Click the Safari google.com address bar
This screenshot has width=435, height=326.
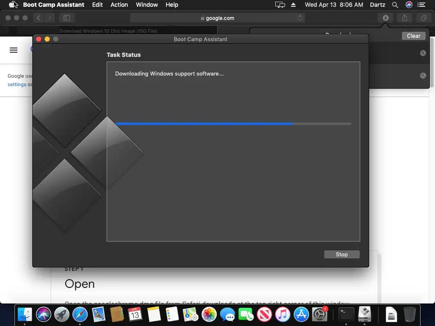tap(217, 18)
